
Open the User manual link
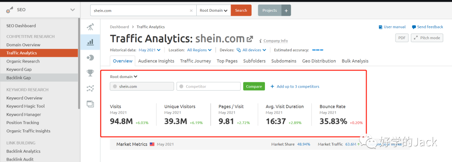(x=395, y=27)
